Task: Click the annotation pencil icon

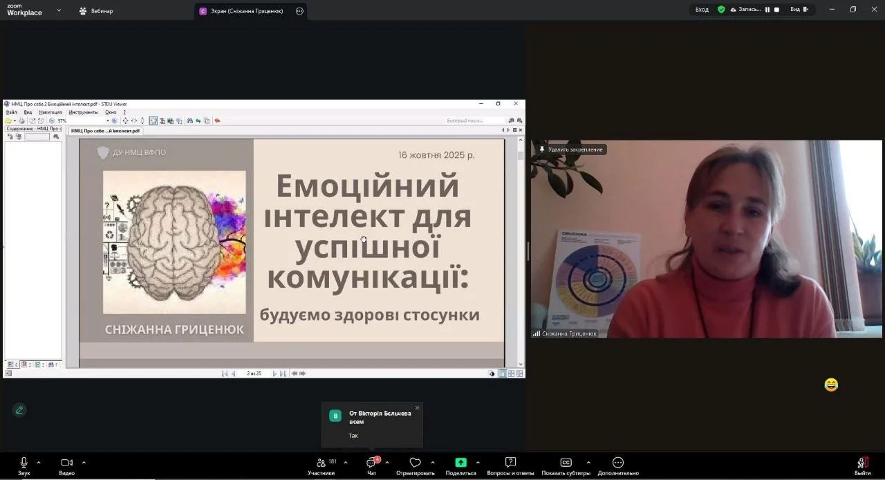Action: [x=19, y=410]
